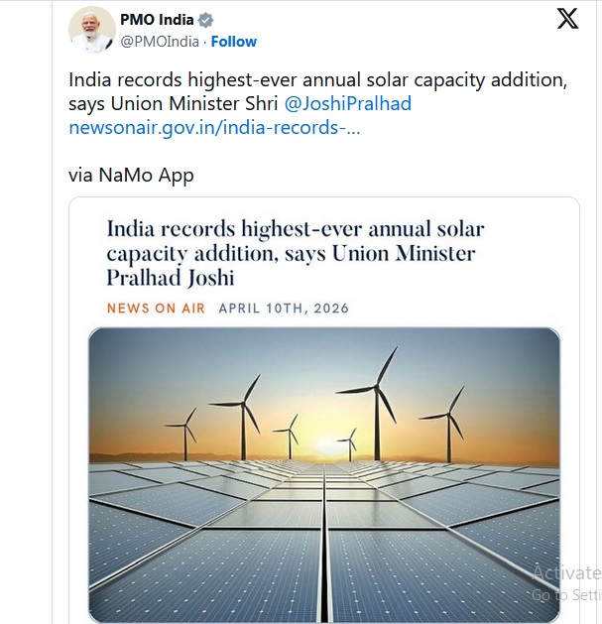Click the "Activate" watermark text
The height and width of the screenshot is (624, 602).
tap(565, 572)
